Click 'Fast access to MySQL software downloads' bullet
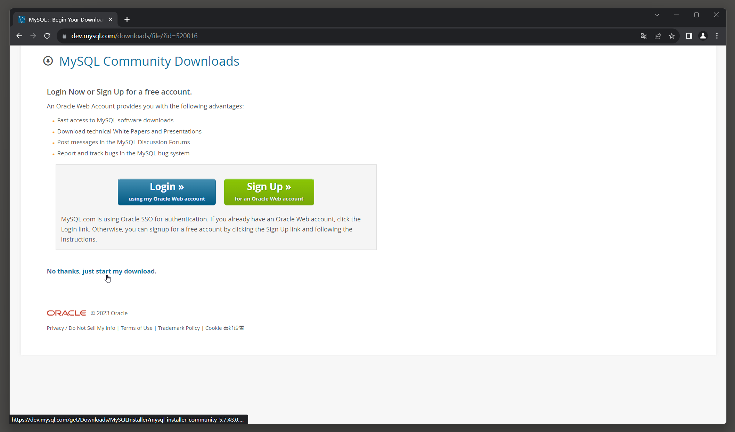This screenshot has width=735, height=432. [x=115, y=120]
